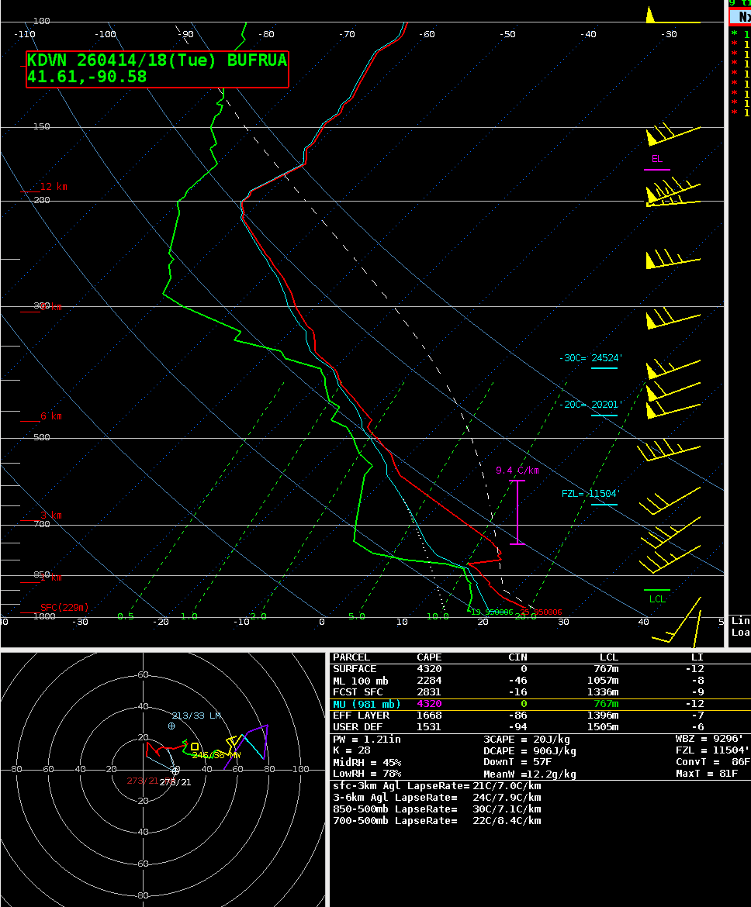Click the 6 km height marker label

[51, 416]
